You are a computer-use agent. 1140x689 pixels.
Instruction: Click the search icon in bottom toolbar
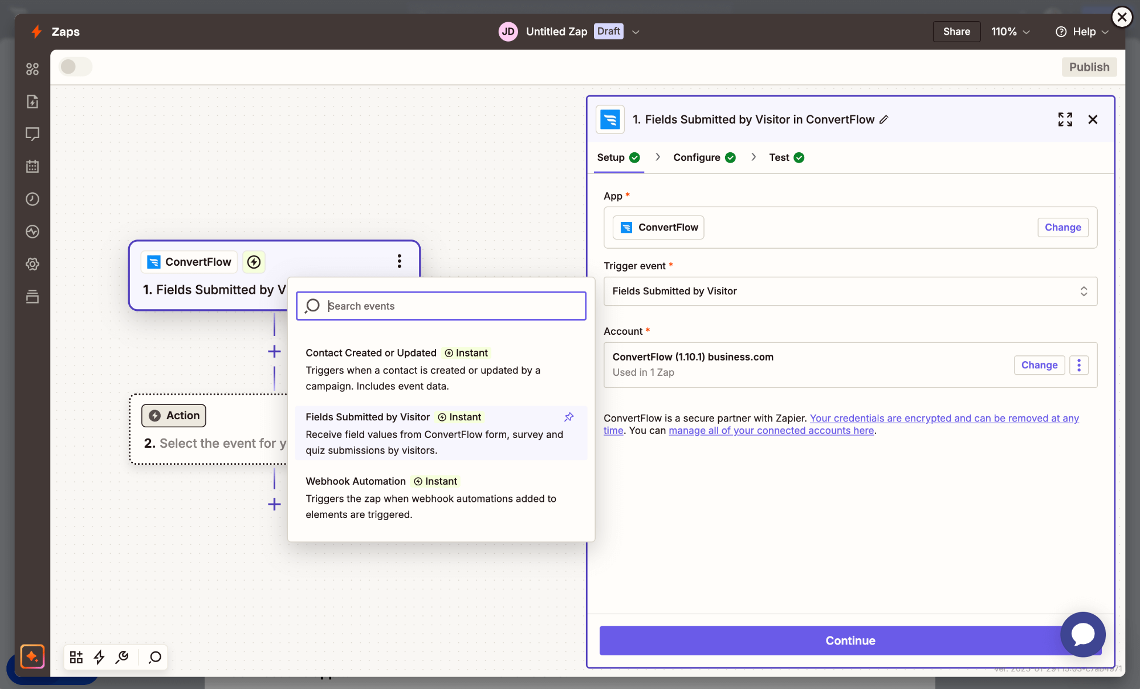tap(155, 657)
